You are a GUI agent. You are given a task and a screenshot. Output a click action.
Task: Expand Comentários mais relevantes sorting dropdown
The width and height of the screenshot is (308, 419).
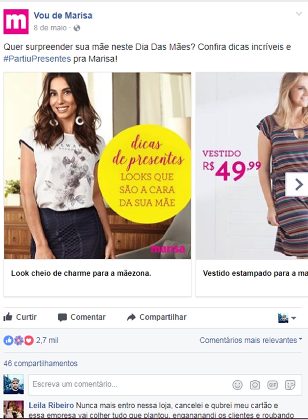pos(251,340)
